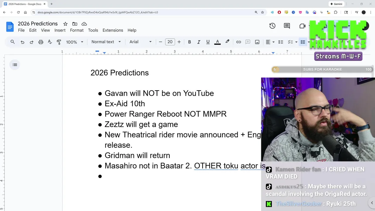
Task: Open the Tools menu
Action: tap(93, 30)
